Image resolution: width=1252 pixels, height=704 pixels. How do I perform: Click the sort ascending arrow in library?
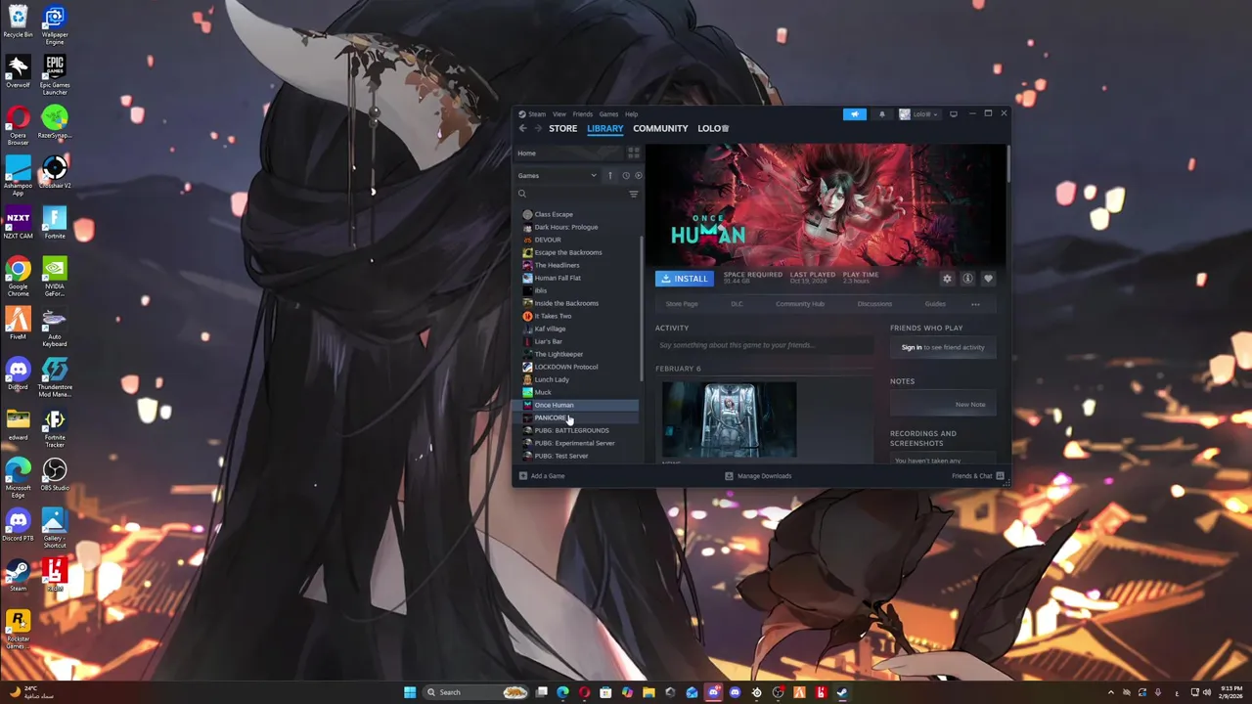click(x=609, y=176)
